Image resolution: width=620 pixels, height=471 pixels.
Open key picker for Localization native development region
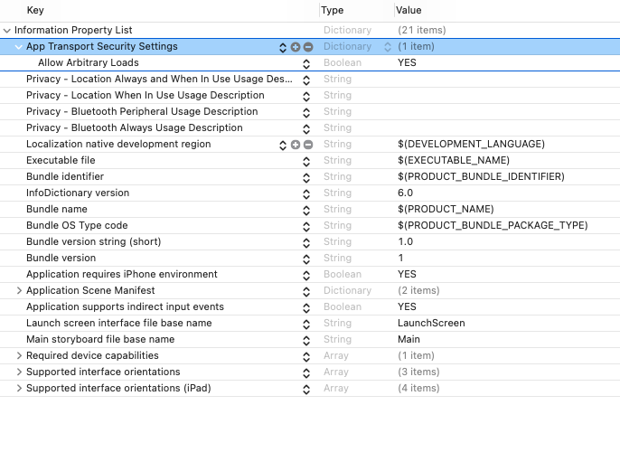pyautogui.click(x=282, y=146)
